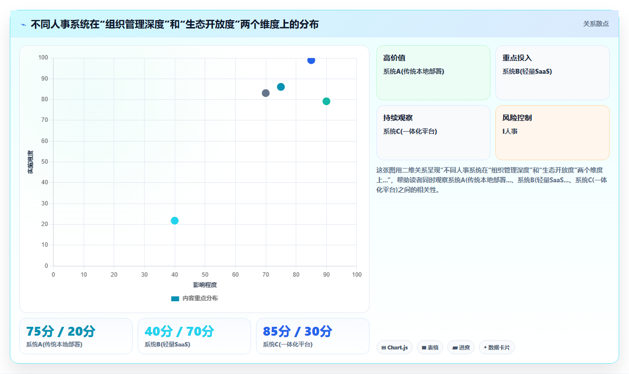
Task: Select the 进度 tag
Action: pyautogui.click(x=461, y=347)
